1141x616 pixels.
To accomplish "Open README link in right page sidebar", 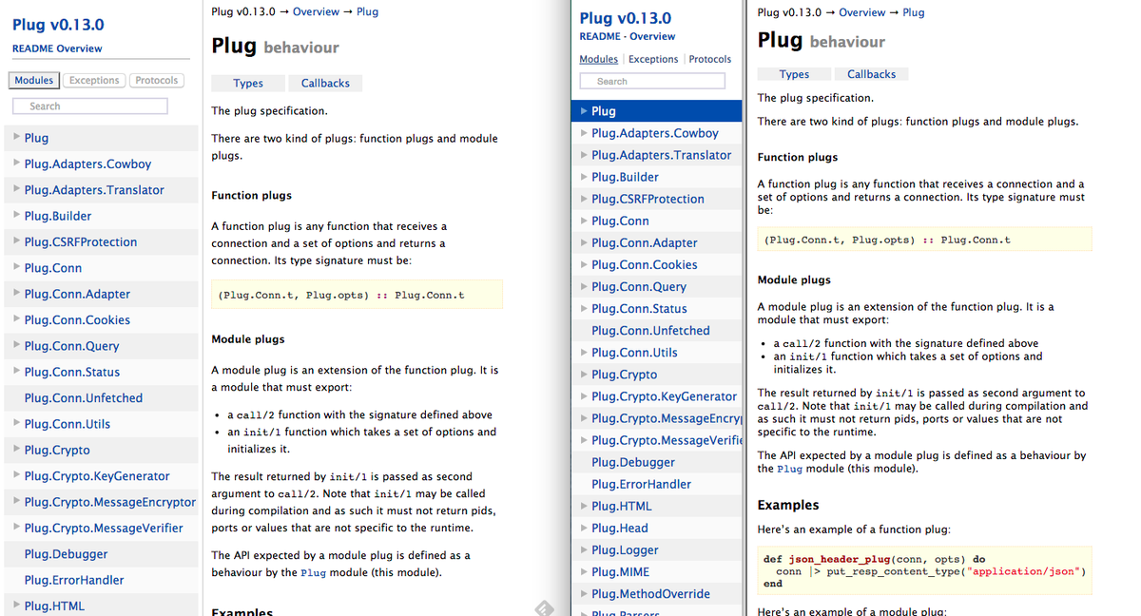I will [599, 36].
